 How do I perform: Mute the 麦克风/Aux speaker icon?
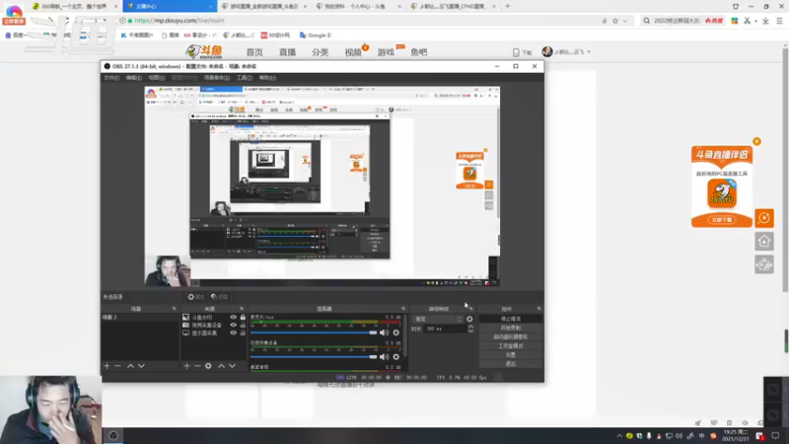click(x=384, y=333)
